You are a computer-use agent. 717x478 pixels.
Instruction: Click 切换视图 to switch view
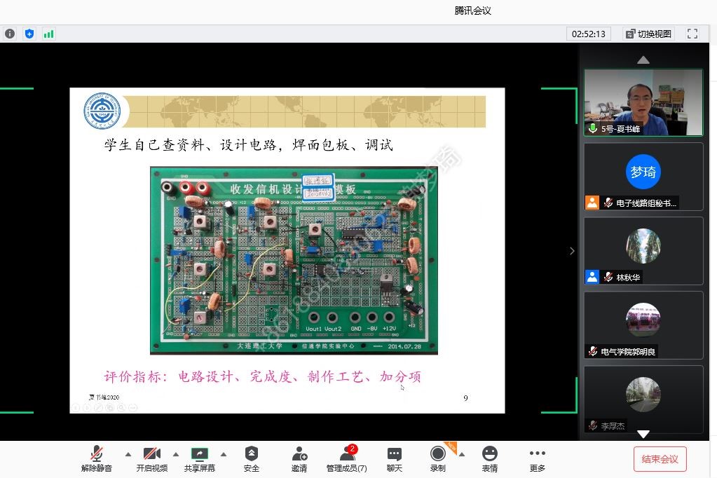648,34
